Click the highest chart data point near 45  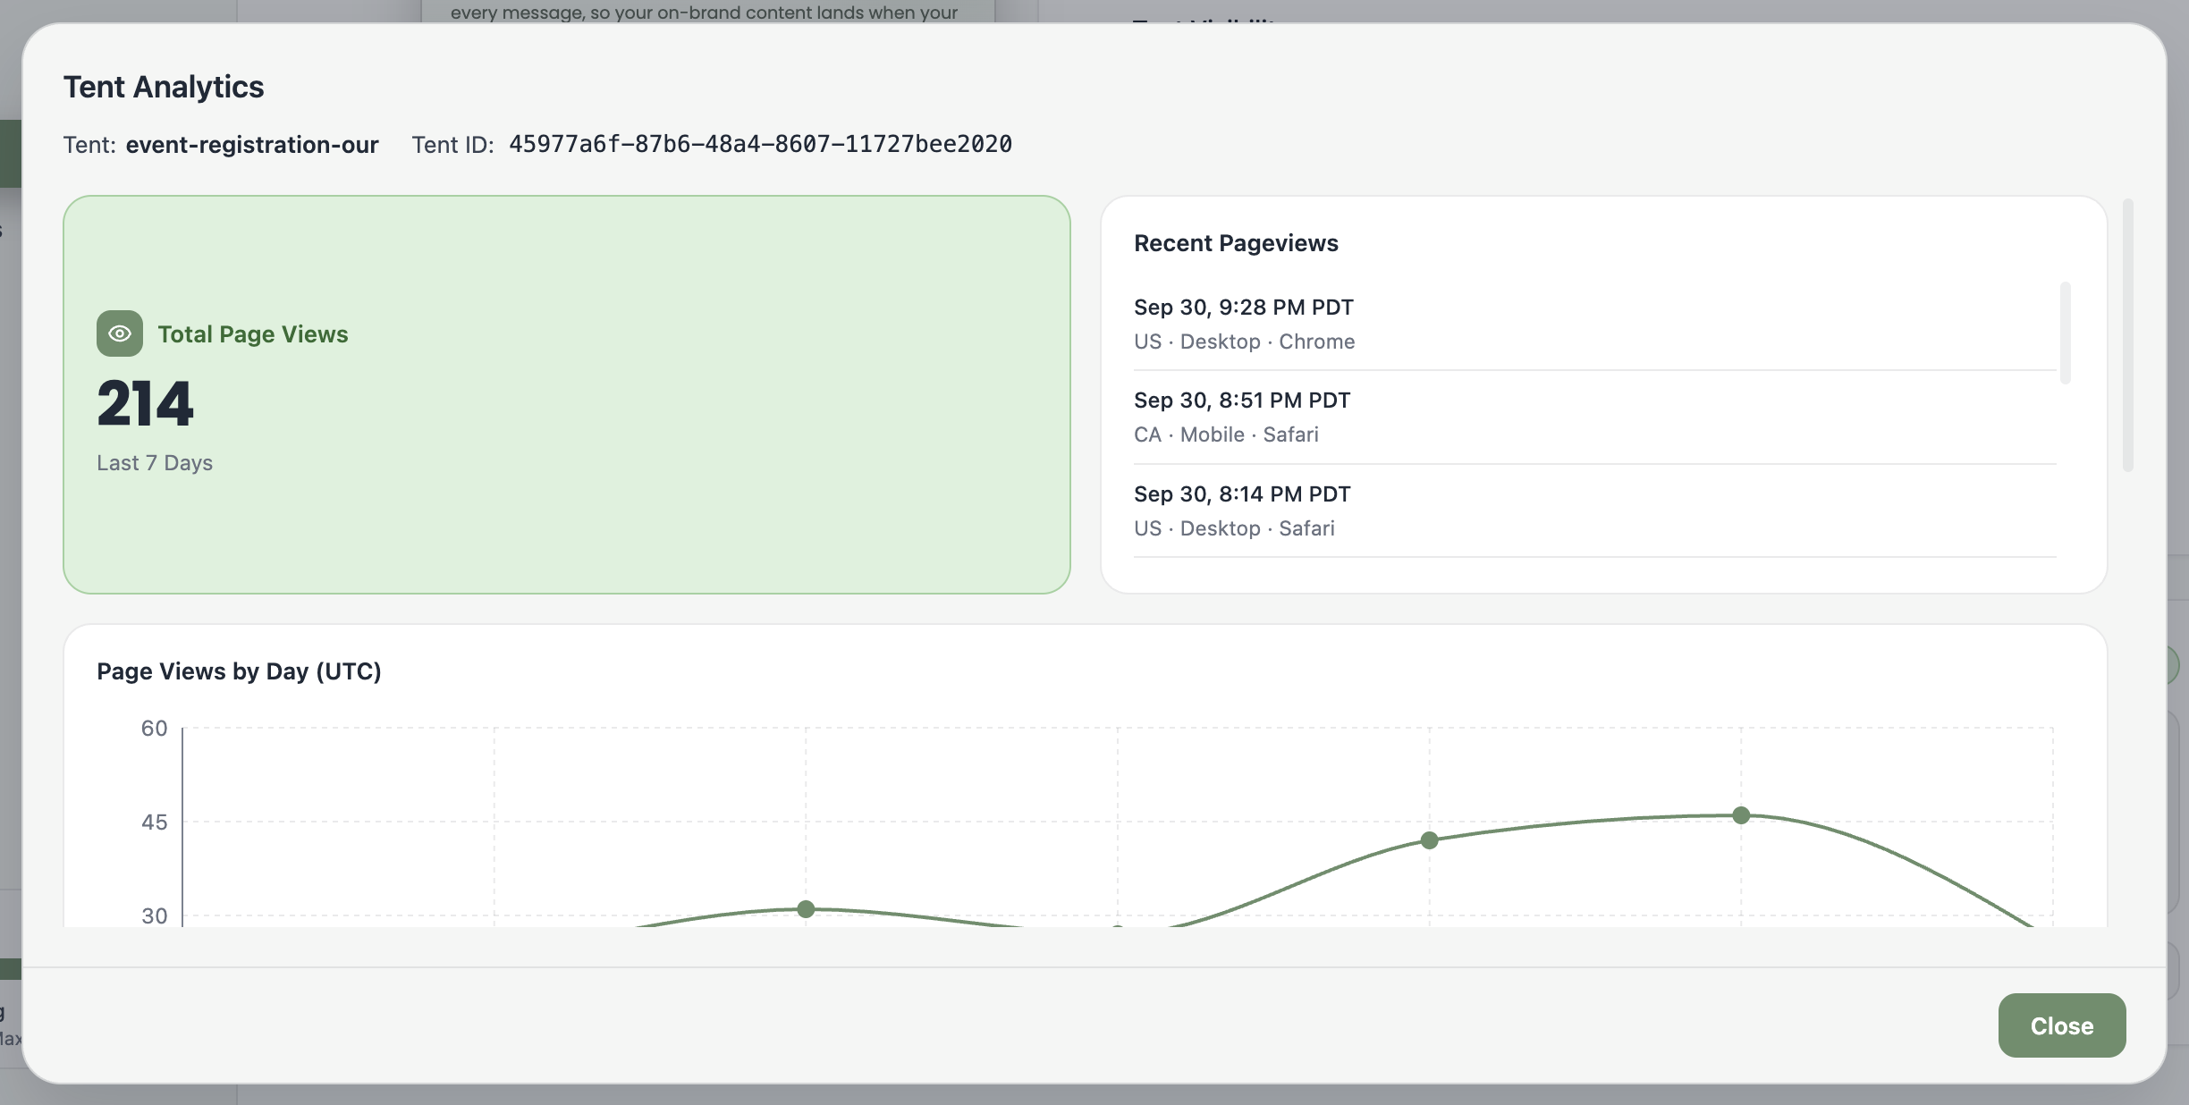pos(1741,815)
